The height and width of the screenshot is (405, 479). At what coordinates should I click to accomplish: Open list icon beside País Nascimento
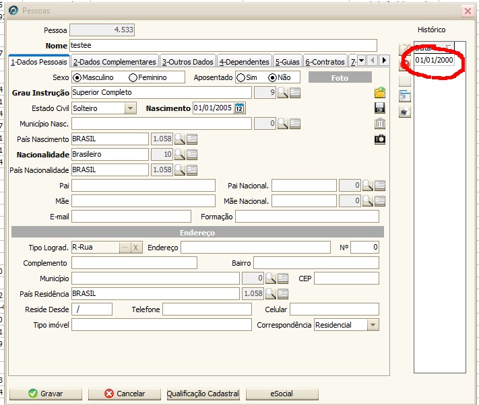(x=192, y=139)
